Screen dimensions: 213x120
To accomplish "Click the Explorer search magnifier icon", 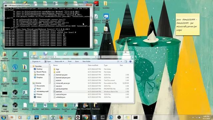I will point(132,57).
